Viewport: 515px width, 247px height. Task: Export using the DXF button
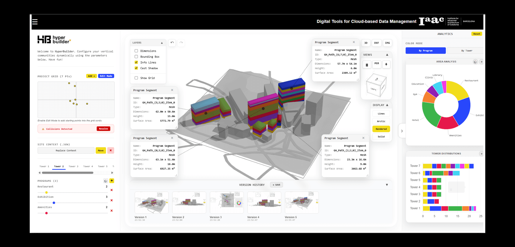(376, 43)
